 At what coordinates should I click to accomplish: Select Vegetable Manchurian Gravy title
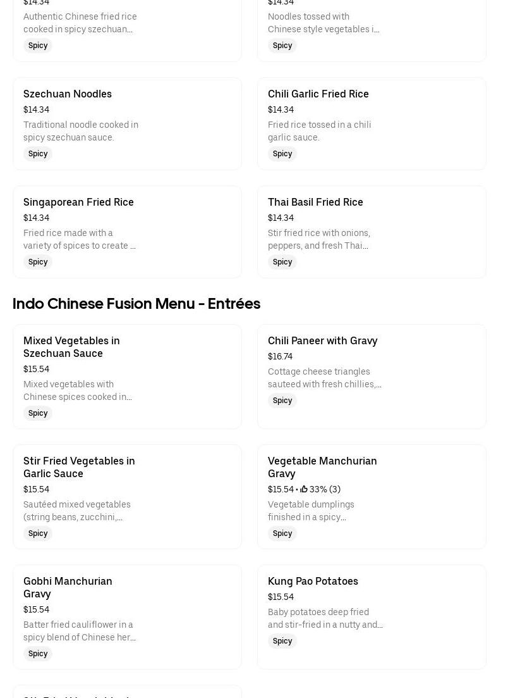pos(322,467)
